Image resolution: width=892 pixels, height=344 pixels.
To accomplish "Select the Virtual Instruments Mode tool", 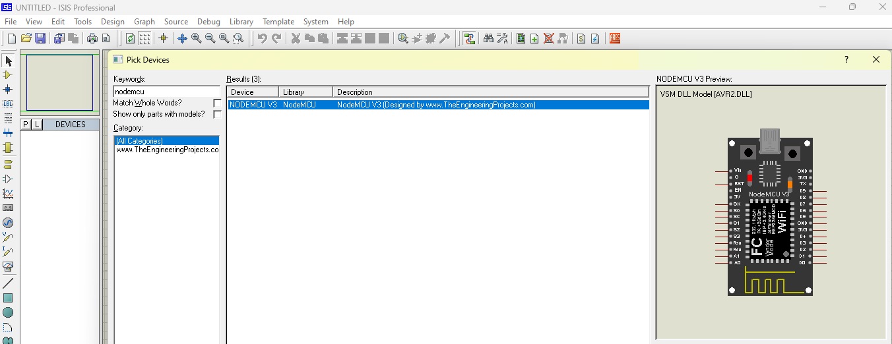I will point(8,266).
